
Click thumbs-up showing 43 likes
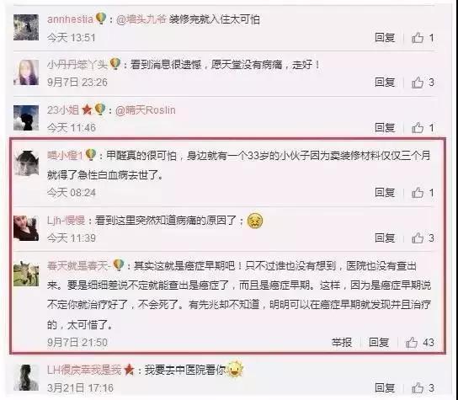[x=411, y=342]
